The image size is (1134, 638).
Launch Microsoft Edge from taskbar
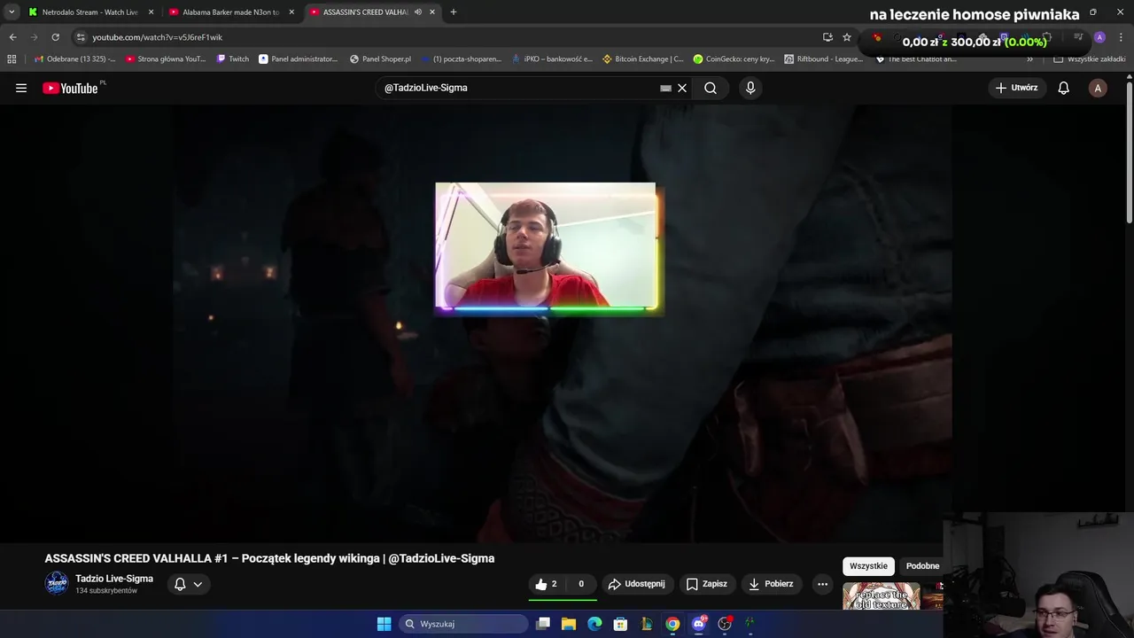[x=594, y=624]
